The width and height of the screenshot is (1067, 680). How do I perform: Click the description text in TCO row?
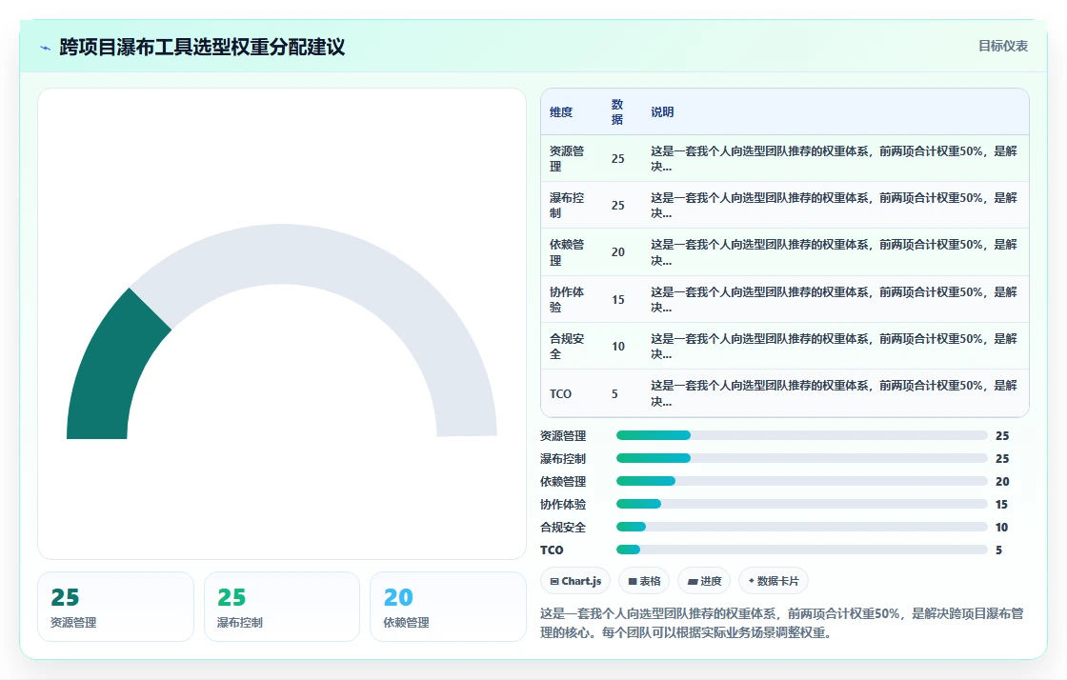[834, 393]
